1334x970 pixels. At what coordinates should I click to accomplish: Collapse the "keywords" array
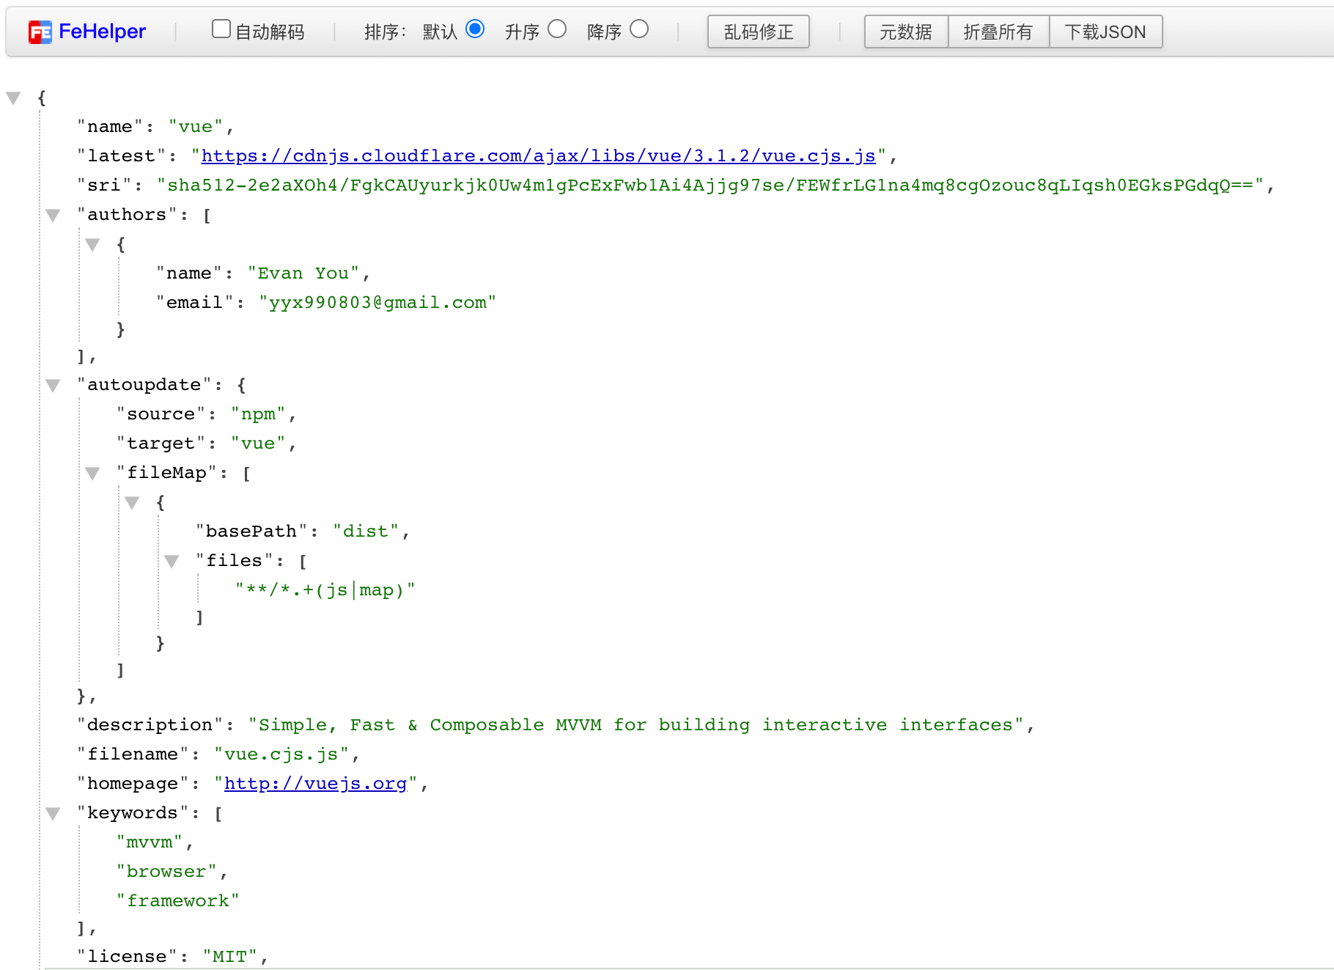pos(53,813)
